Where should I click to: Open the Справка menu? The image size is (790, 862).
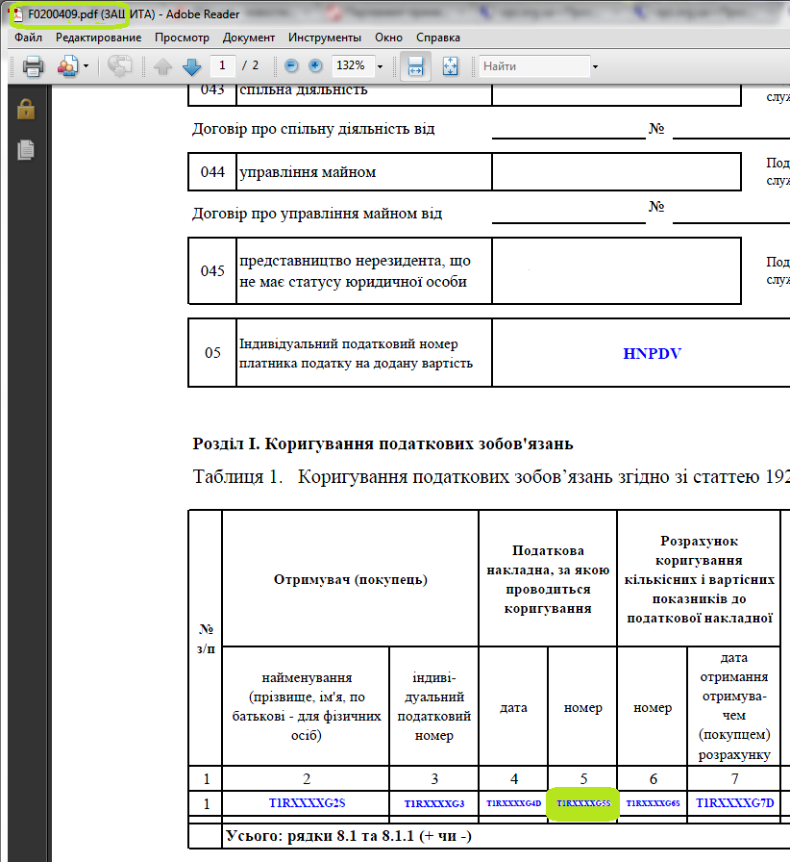[438, 38]
